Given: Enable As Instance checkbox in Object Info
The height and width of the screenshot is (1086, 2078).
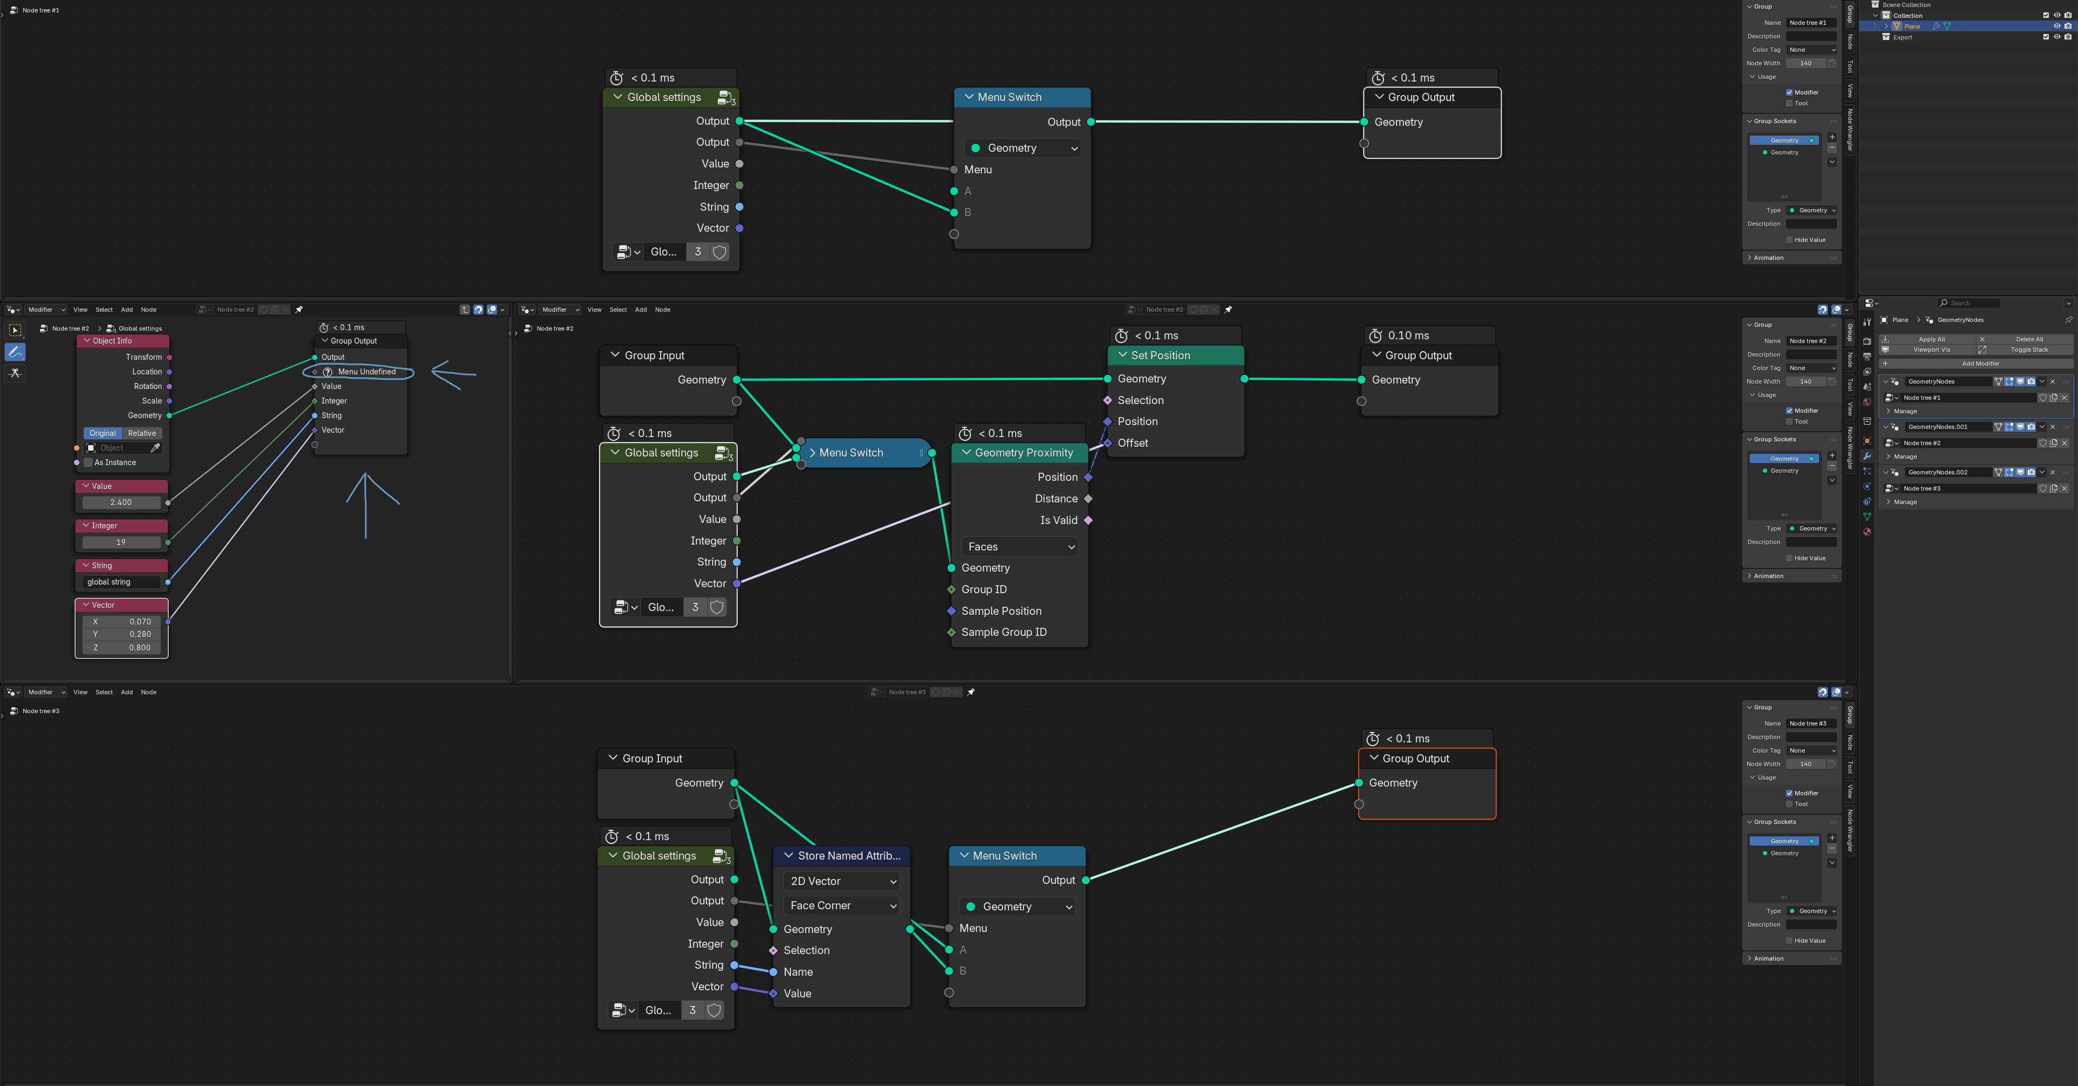Looking at the screenshot, I should click(89, 463).
